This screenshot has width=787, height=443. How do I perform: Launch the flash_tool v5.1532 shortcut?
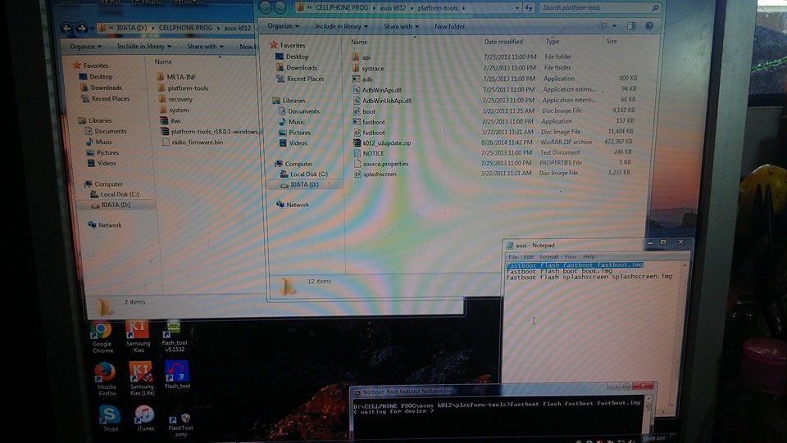(175, 330)
